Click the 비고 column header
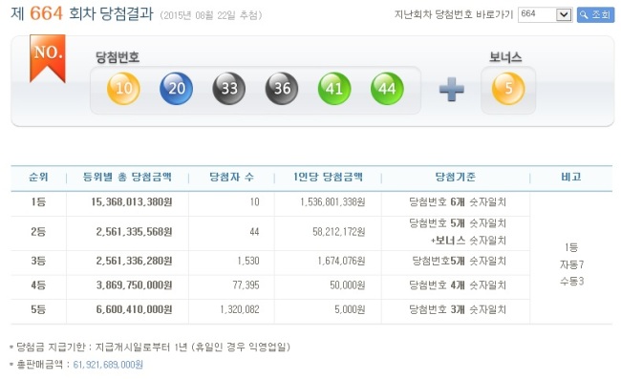Image resolution: width=621 pixels, height=379 pixels. click(x=570, y=178)
